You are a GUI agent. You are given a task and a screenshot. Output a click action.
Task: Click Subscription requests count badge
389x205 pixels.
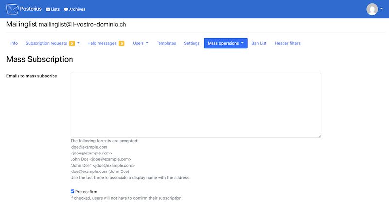(x=72, y=43)
